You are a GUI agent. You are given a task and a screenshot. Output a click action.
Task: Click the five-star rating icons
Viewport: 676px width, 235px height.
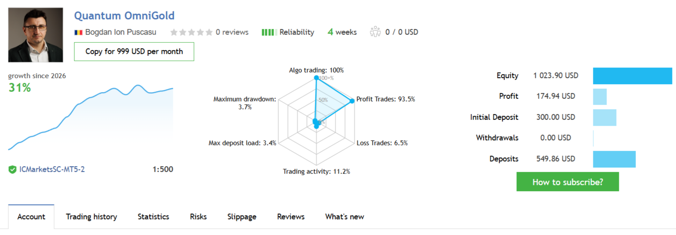point(191,32)
